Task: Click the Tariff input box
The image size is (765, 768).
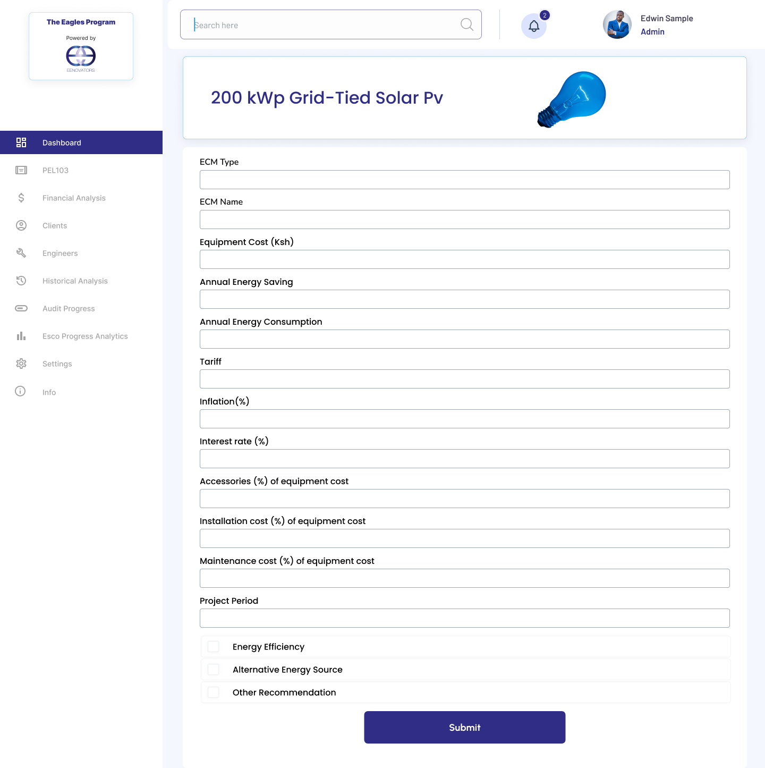Action: click(x=465, y=379)
